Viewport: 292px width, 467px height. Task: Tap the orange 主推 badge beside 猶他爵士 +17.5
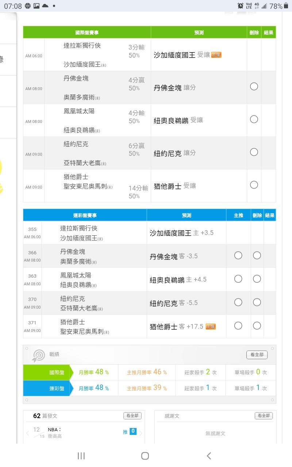(x=211, y=327)
